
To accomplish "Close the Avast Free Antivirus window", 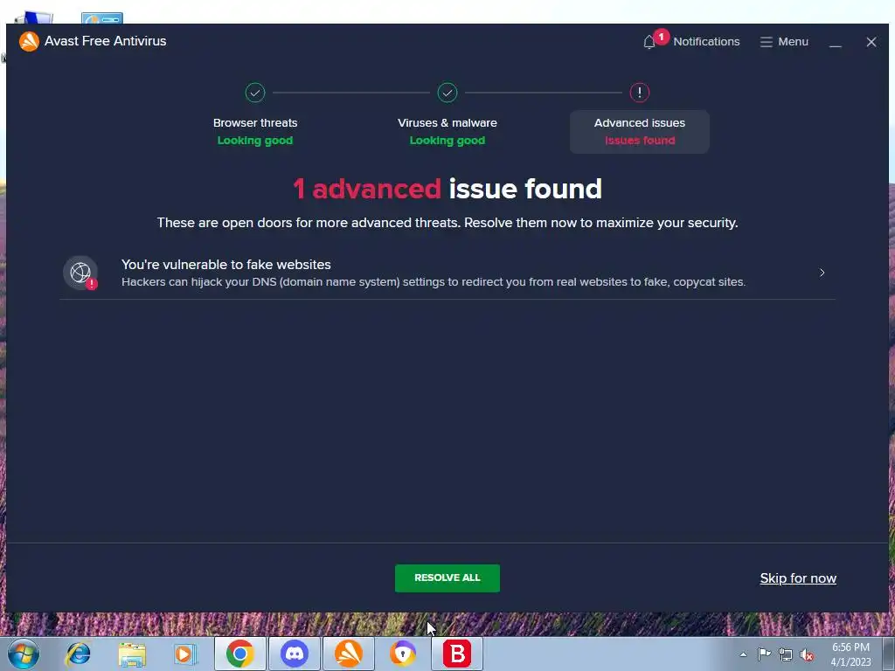I will 871,42.
